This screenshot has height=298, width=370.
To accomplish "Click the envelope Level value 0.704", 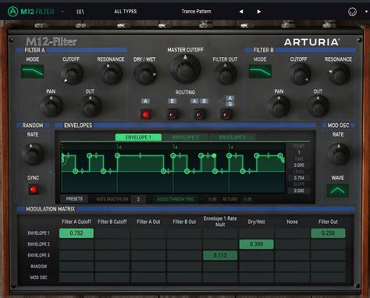I will click(299, 178).
